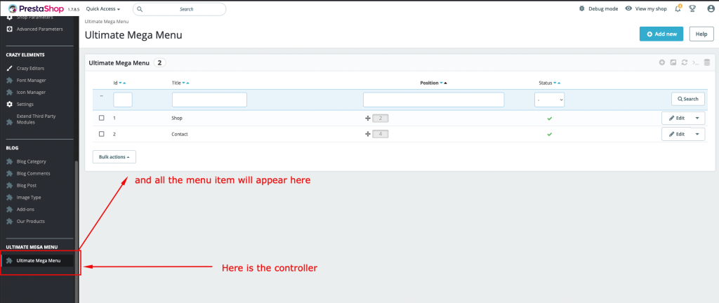Tick the checkbox for the Shop row

click(x=102, y=118)
